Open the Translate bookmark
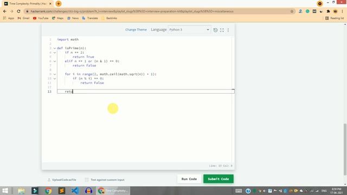Viewport: 347px width, 195px height. click(x=90, y=18)
